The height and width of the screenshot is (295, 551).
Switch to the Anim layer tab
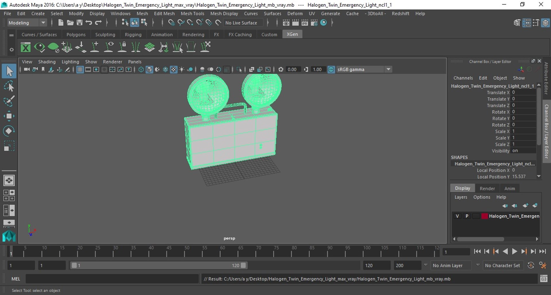[x=509, y=189]
